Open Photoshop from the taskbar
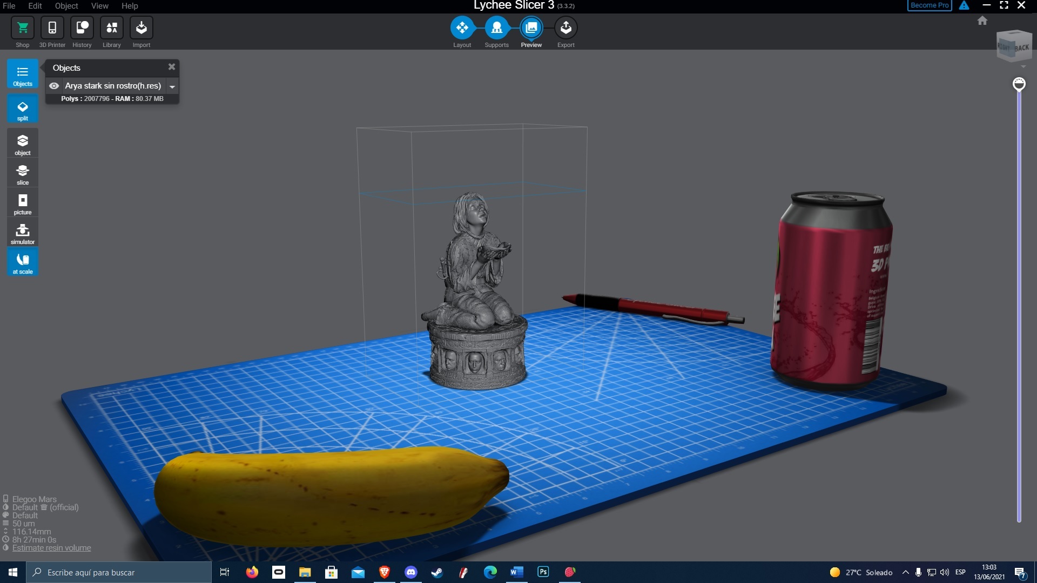Image resolution: width=1037 pixels, height=583 pixels. pos(543,572)
